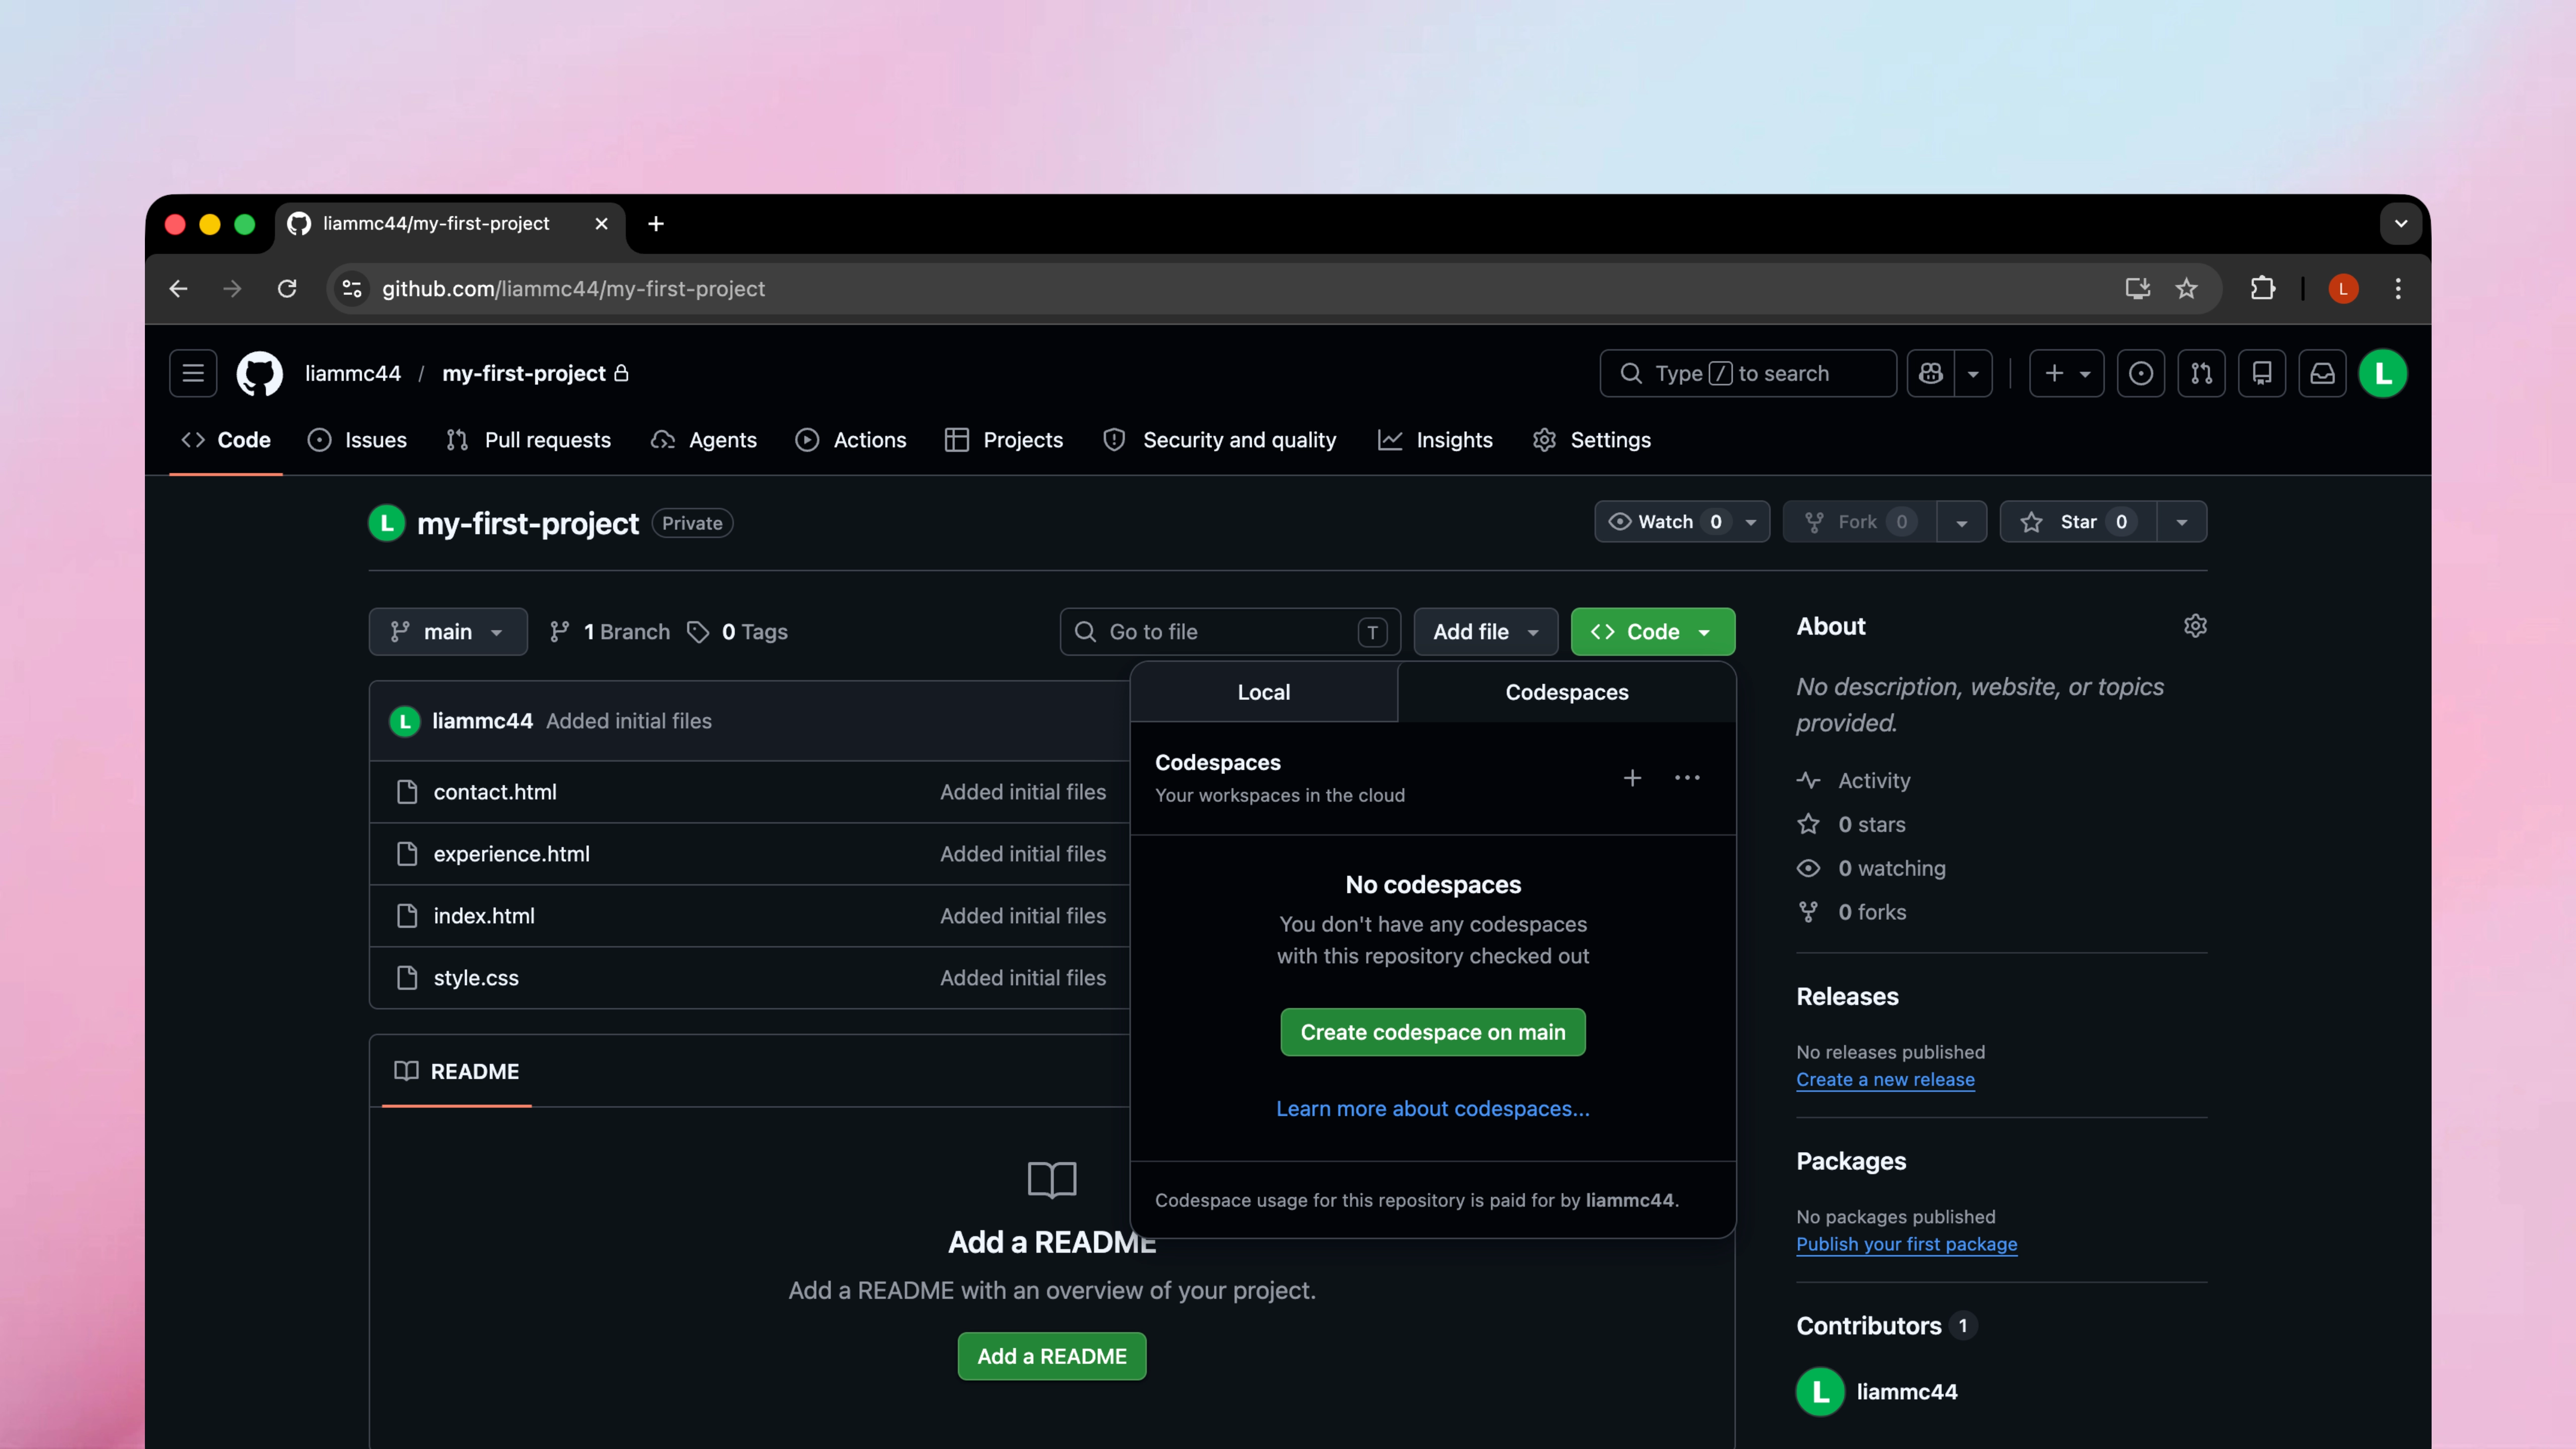Open the Pull requests header icon
The width and height of the screenshot is (2576, 1449).
2201,373
